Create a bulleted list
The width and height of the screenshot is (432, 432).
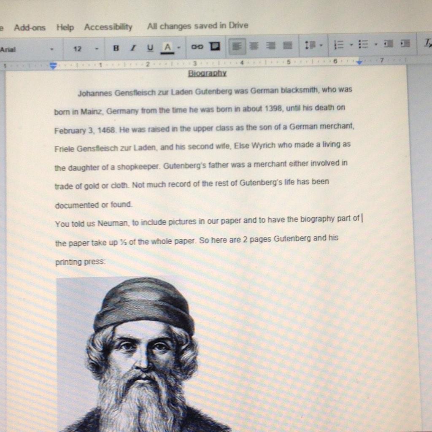(364, 44)
